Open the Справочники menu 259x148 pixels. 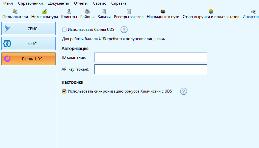(x=30, y=3)
